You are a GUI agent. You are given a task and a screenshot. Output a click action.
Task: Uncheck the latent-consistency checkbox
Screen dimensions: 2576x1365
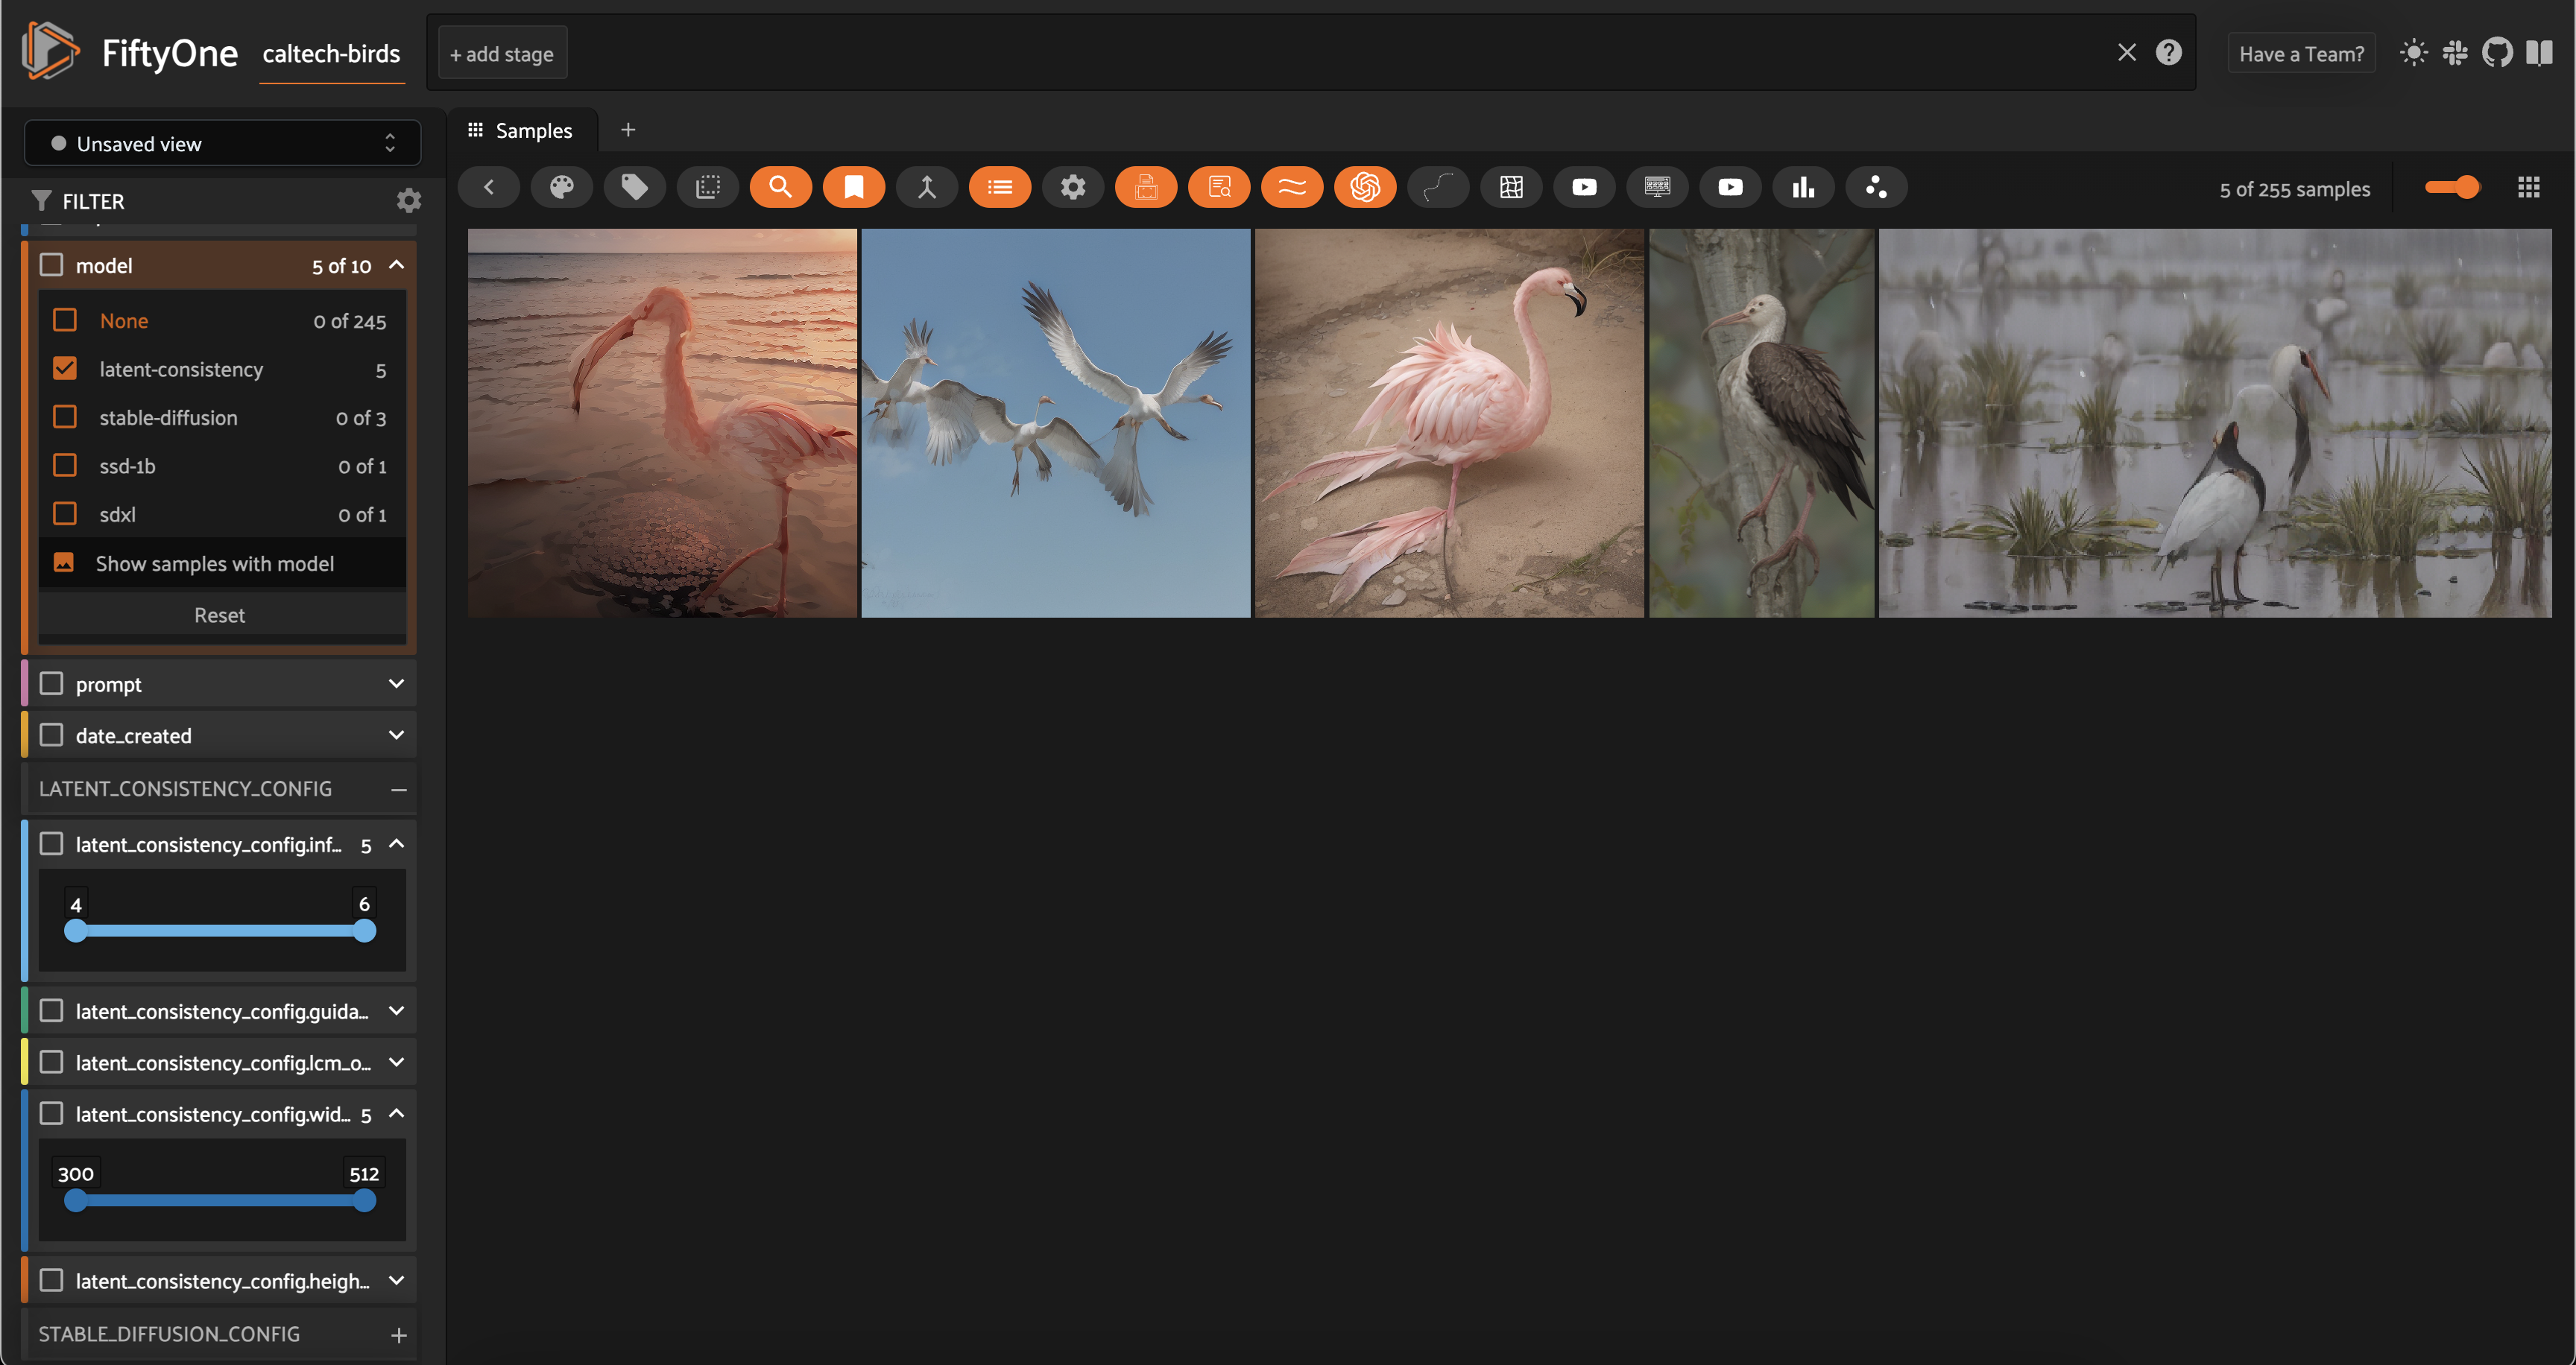tap(65, 369)
